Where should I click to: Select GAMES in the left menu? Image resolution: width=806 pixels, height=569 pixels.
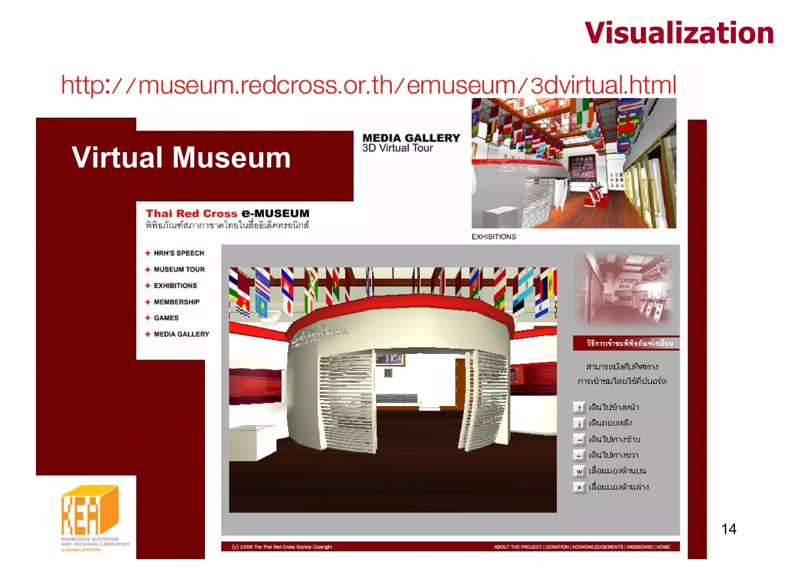pos(166,318)
